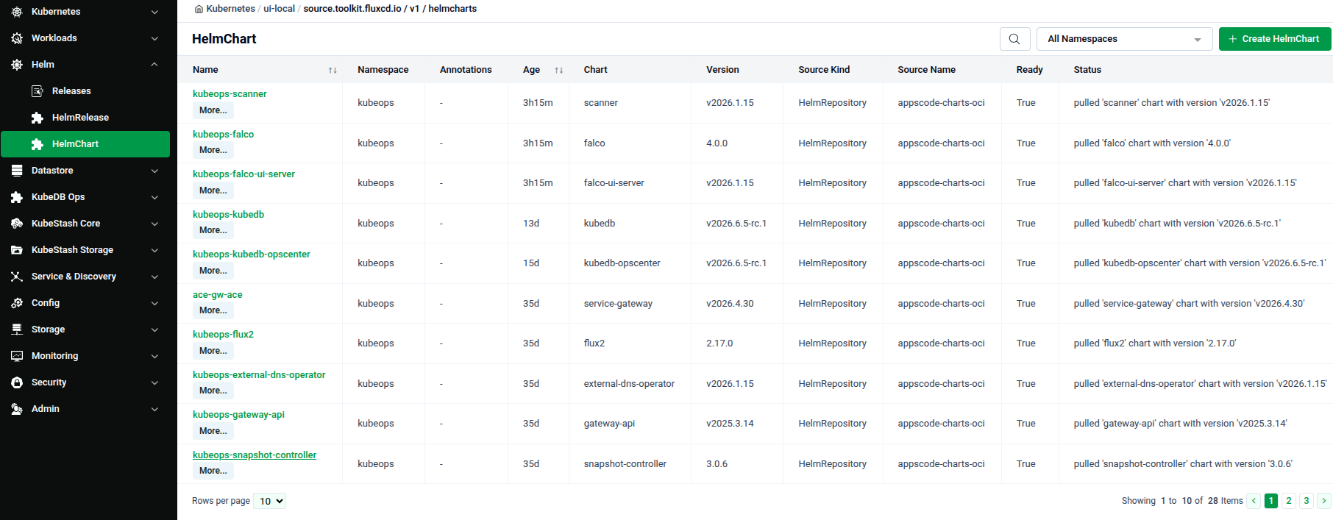This screenshot has width=1333, height=520.
Task: Open the Security menu label
Action: tap(49, 382)
